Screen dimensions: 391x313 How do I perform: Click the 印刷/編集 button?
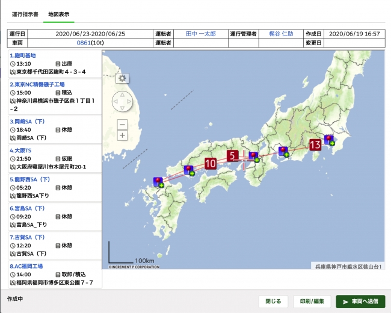pyautogui.click(x=312, y=301)
